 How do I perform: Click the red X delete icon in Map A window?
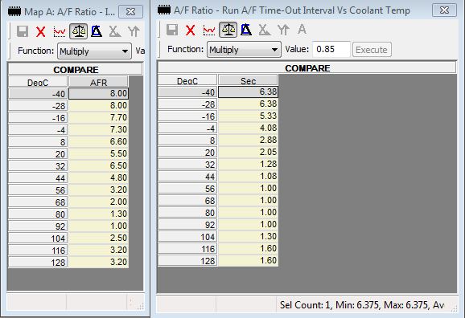pyautogui.click(x=41, y=31)
